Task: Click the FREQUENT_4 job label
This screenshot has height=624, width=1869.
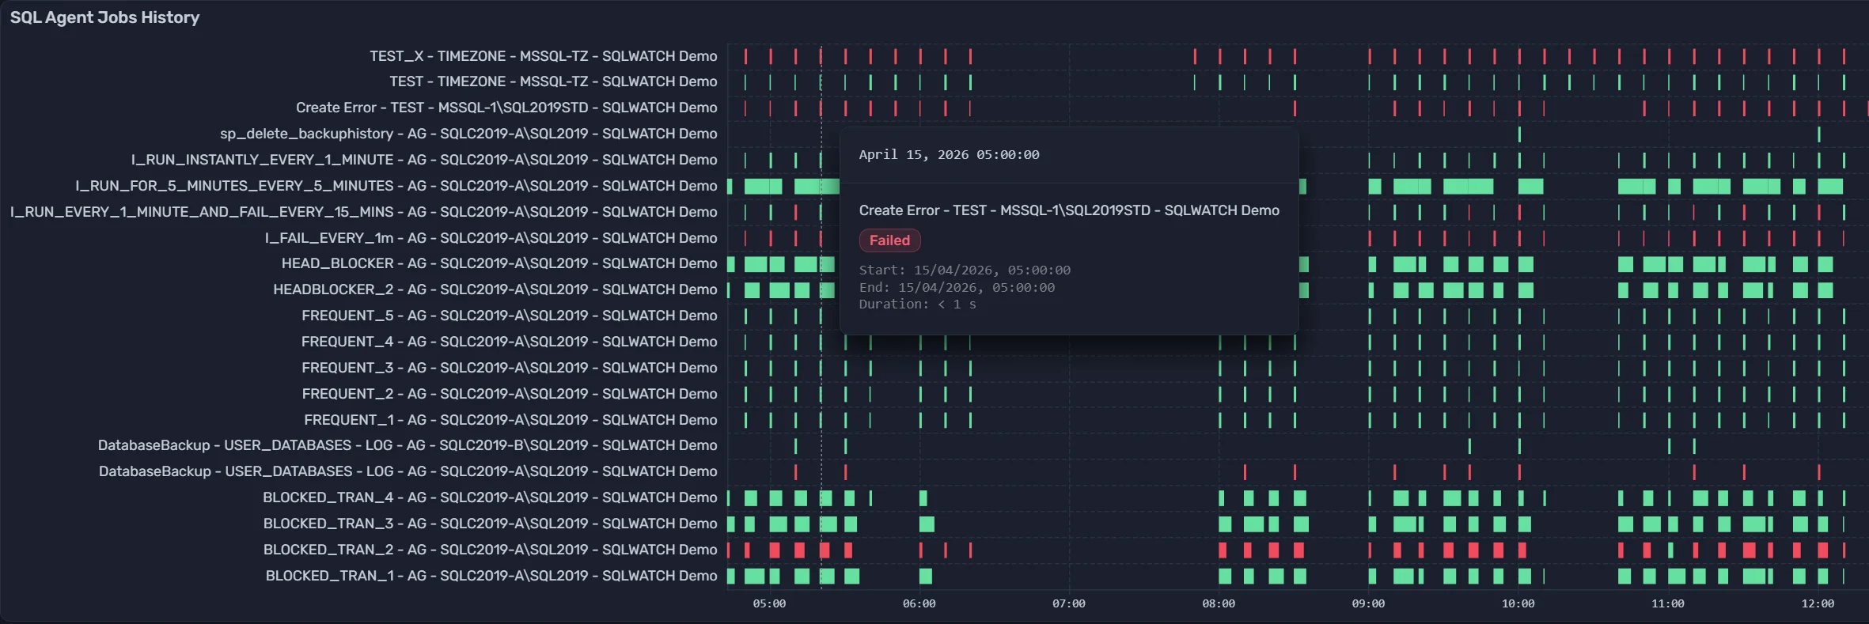Action: pos(510,342)
